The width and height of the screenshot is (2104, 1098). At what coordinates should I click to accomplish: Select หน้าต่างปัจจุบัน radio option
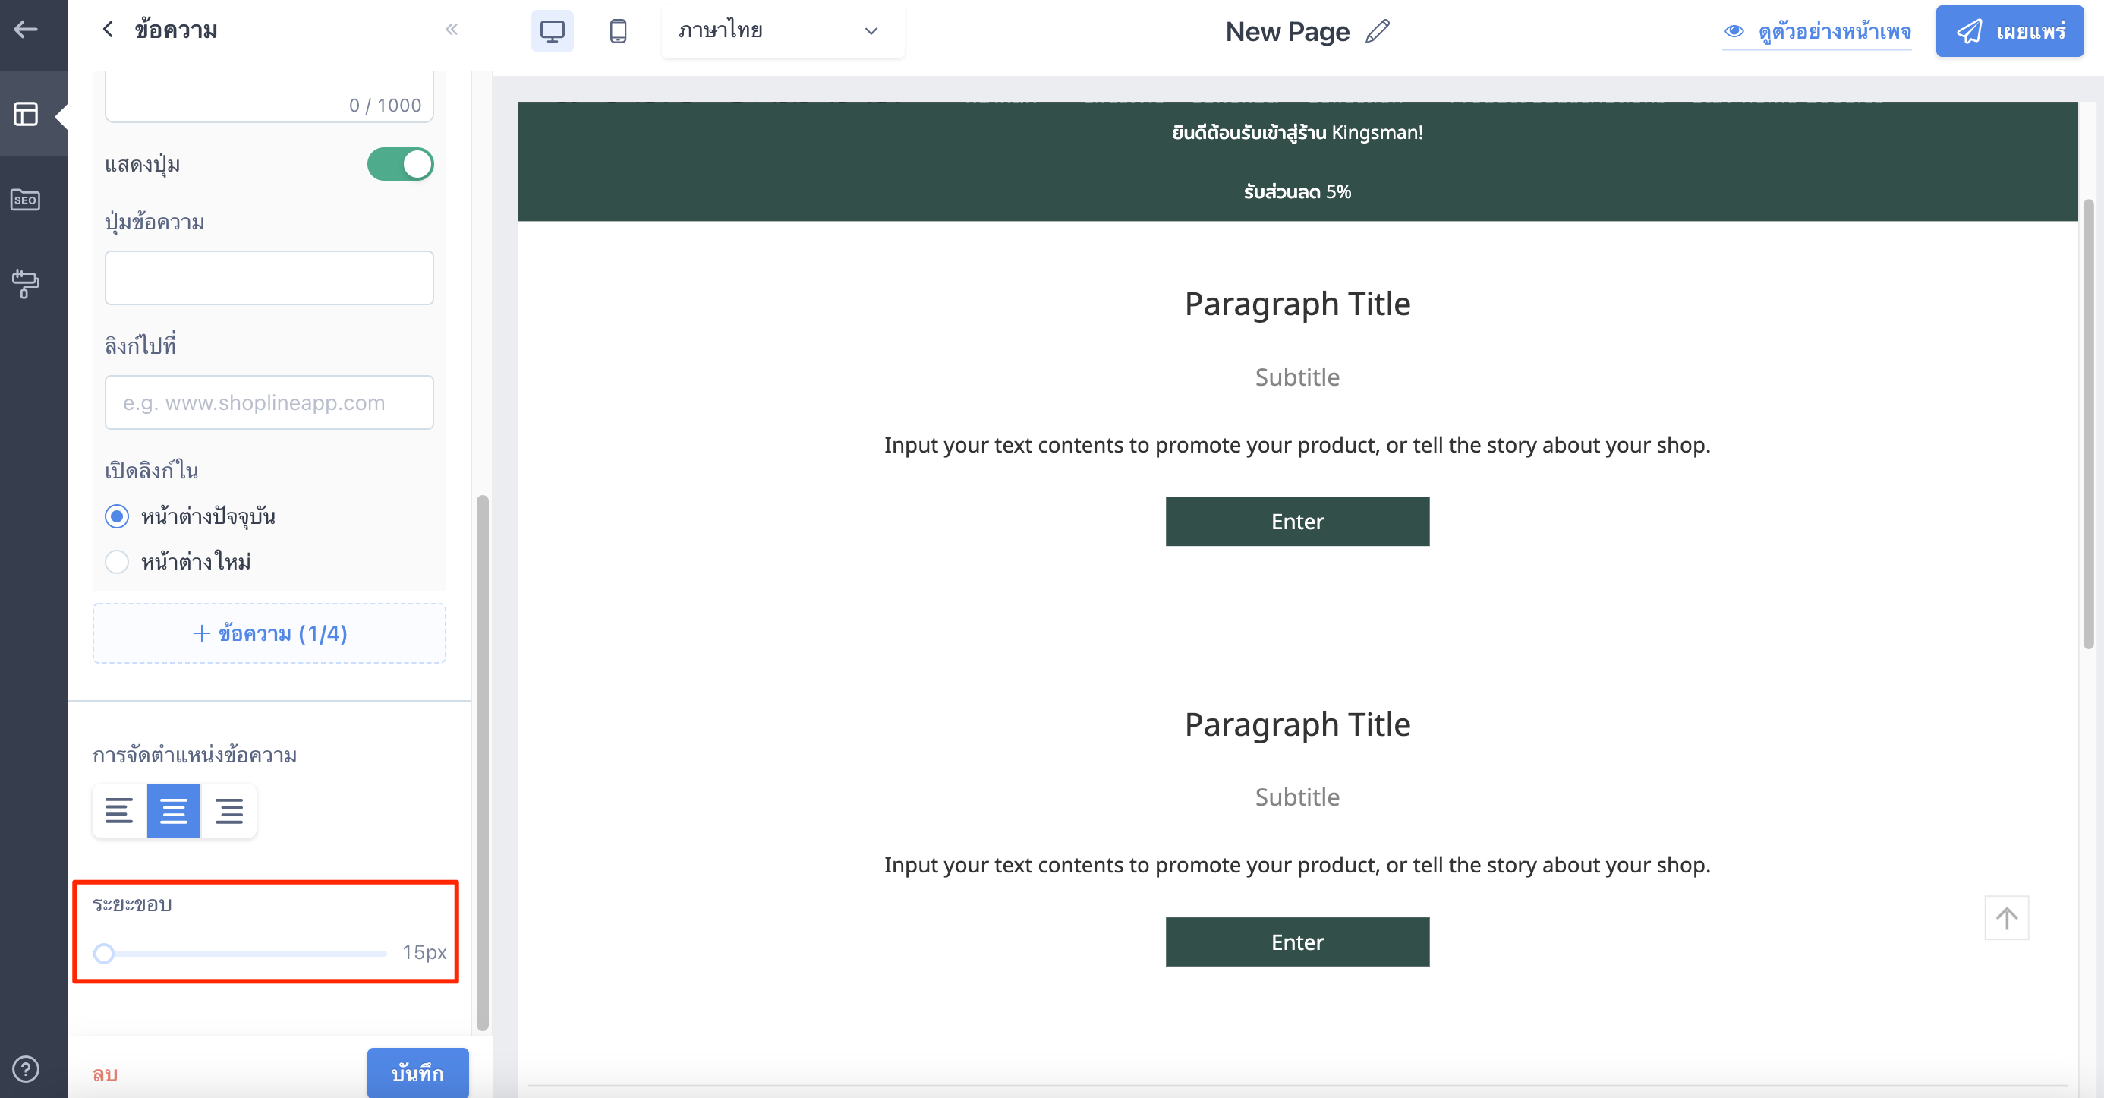coord(117,516)
